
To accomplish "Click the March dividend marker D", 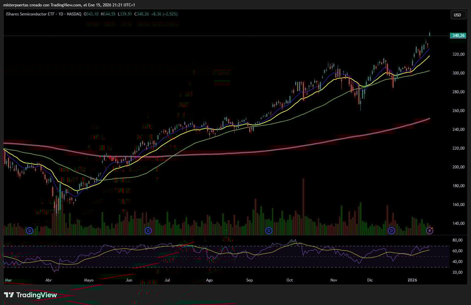I will click(30, 231).
